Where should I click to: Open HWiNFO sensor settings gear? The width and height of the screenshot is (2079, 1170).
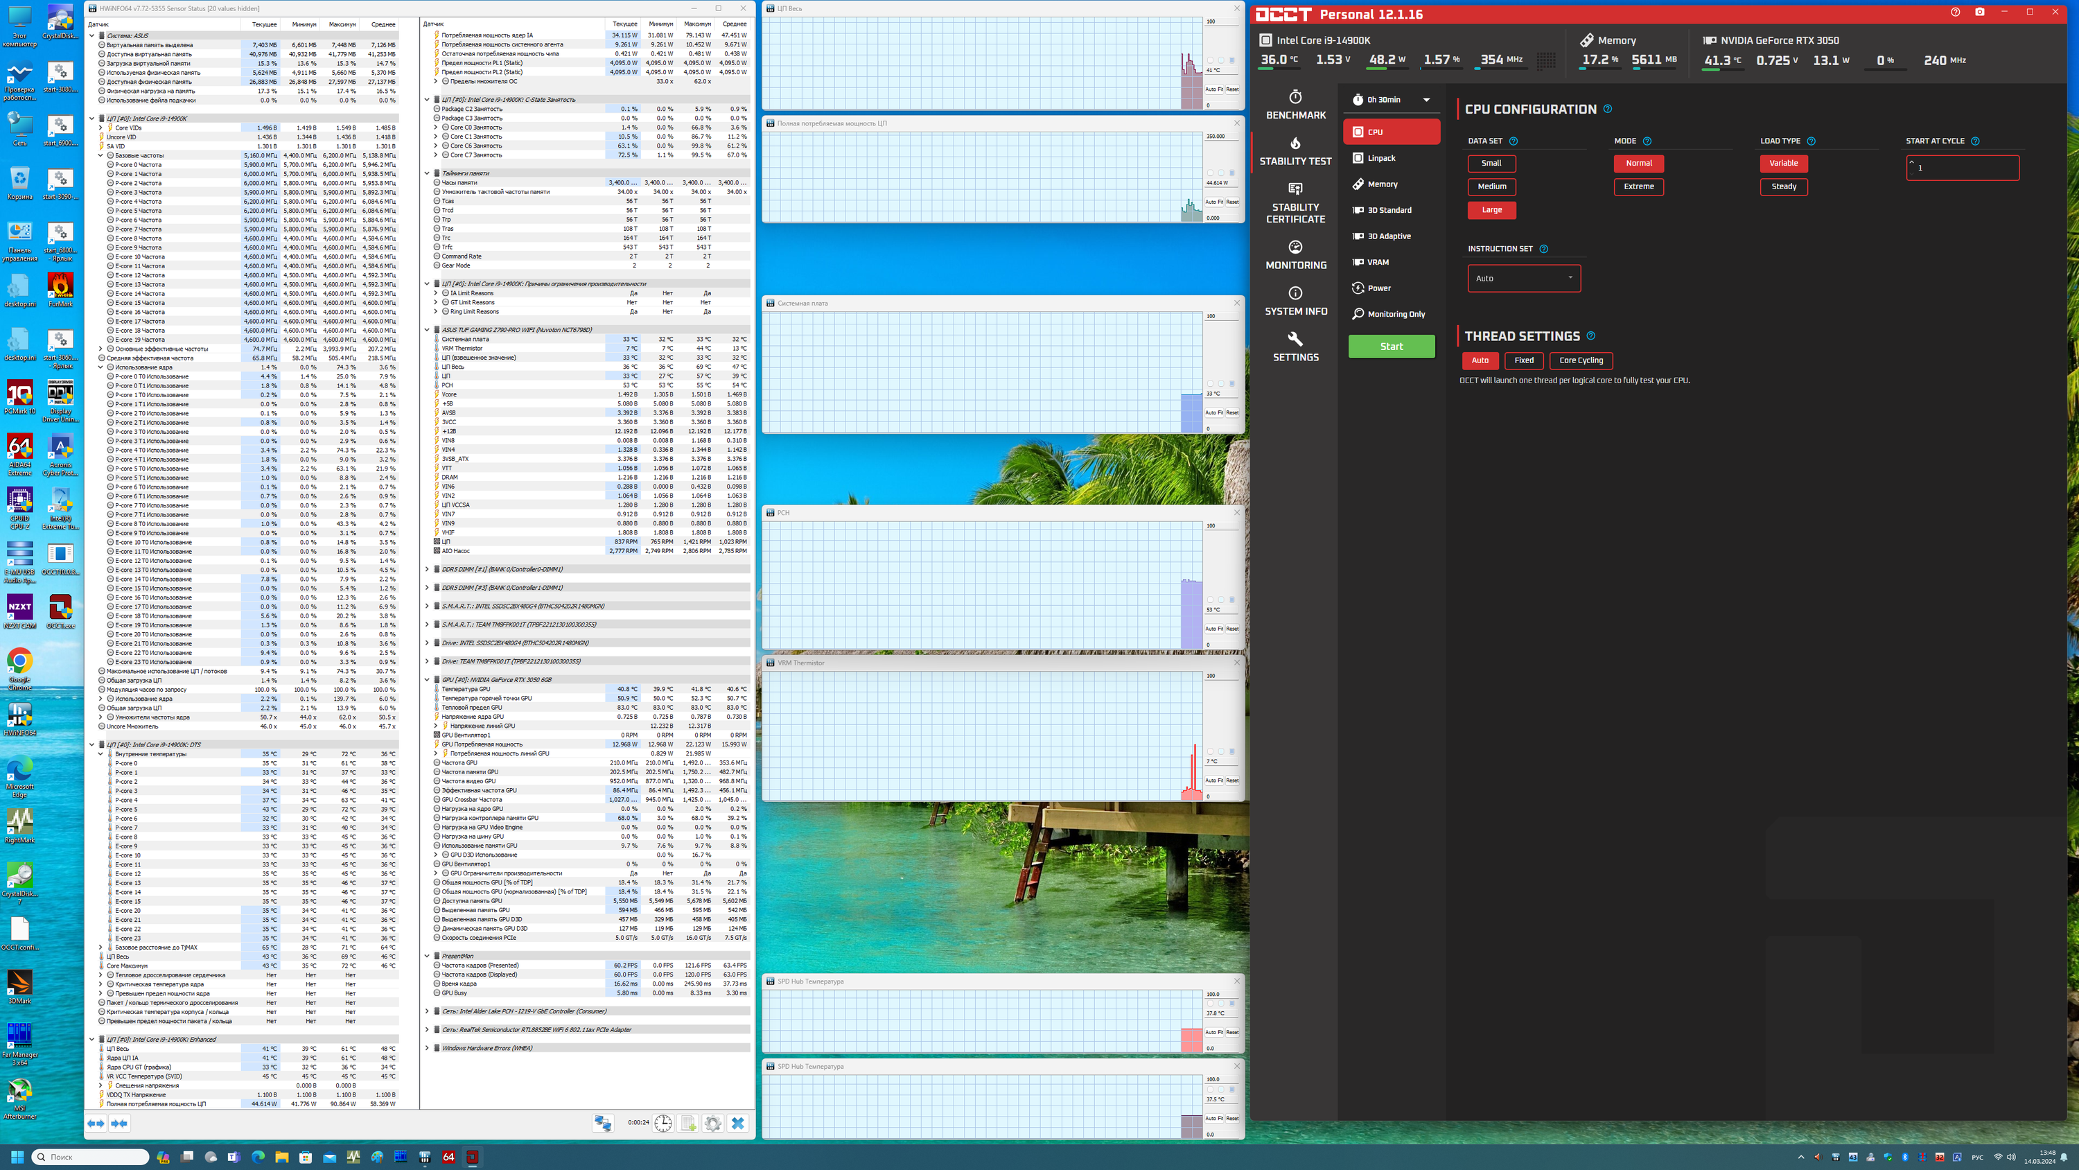coord(712,1123)
